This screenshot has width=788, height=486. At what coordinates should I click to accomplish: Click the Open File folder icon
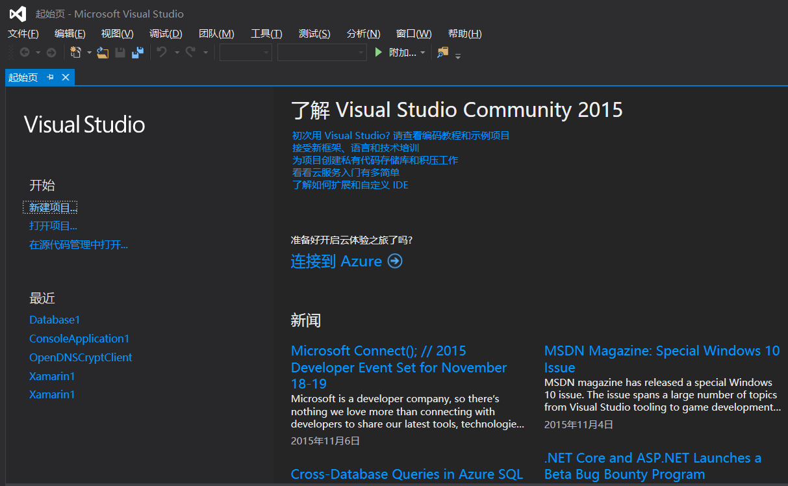[103, 53]
